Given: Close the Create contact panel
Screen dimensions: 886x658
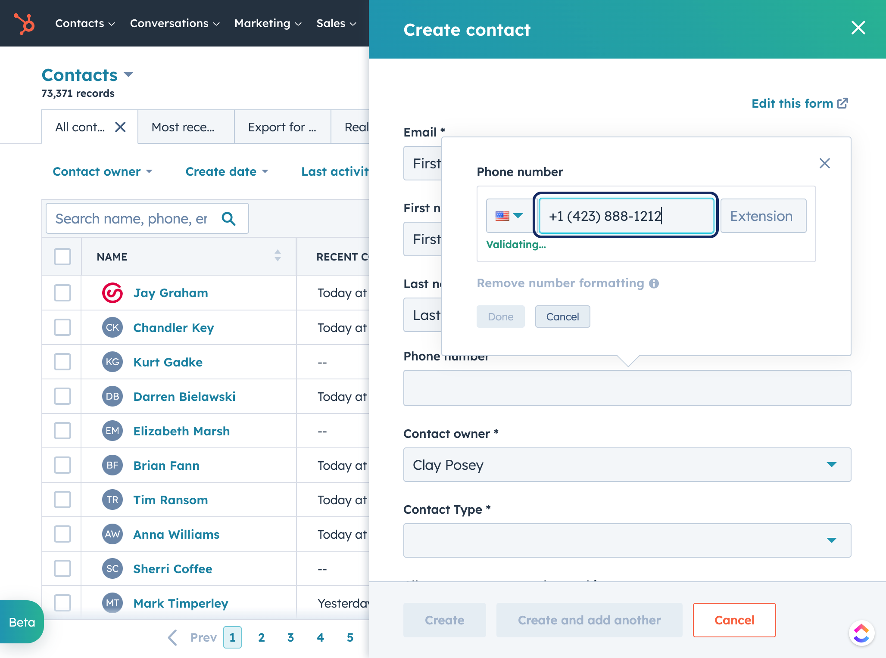Looking at the screenshot, I should (858, 28).
